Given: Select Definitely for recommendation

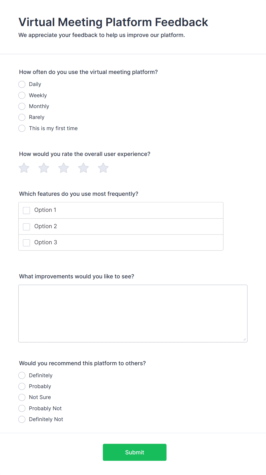Looking at the screenshot, I should (22, 376).
